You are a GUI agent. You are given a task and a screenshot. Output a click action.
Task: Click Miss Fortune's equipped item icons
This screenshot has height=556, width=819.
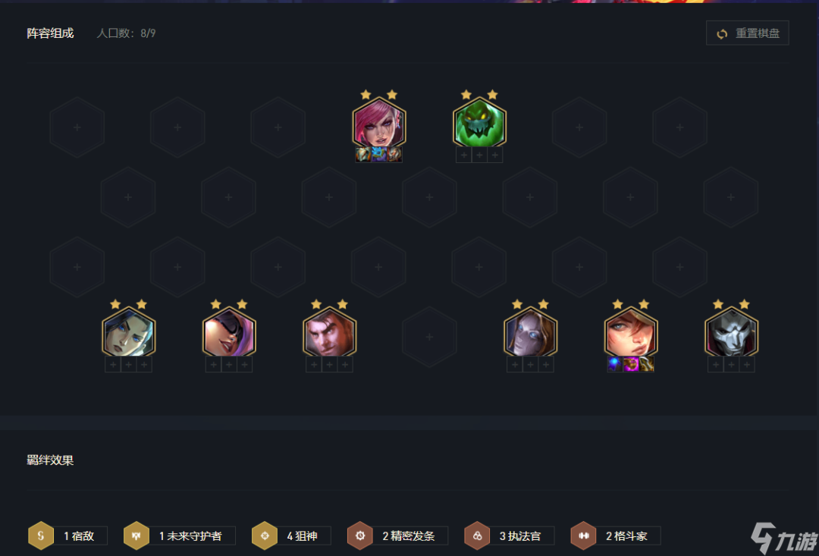point(630,364)
